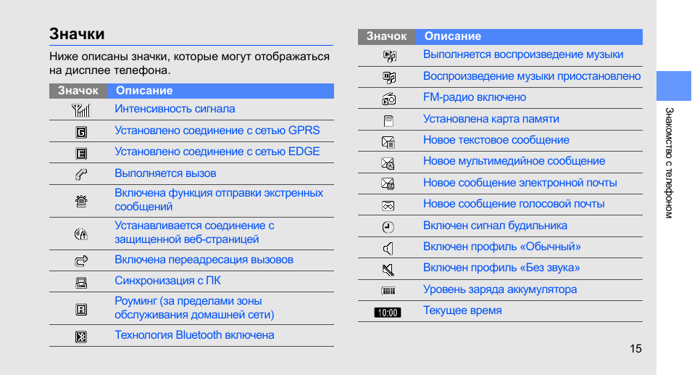Click the Silent profile muted speaker icon

click(388, 269)
